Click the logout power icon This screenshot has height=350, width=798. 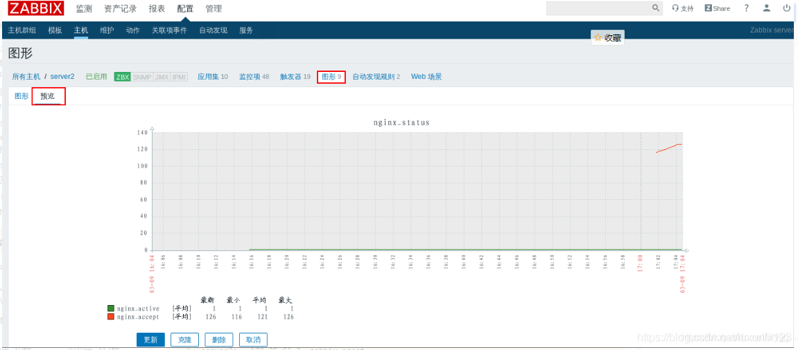pos(787,8)
